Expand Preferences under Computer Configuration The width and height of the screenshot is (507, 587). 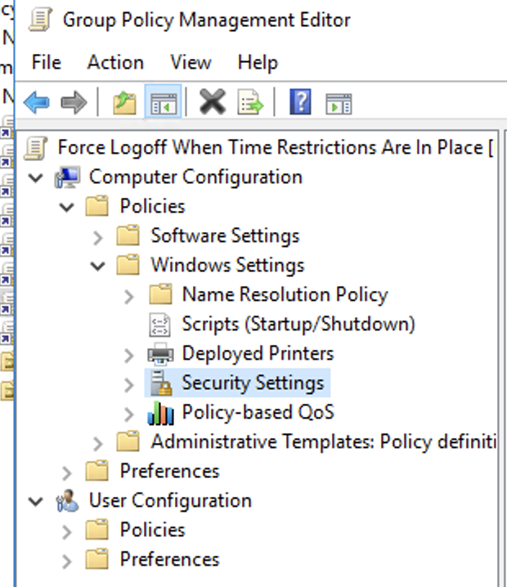[67, 473]
